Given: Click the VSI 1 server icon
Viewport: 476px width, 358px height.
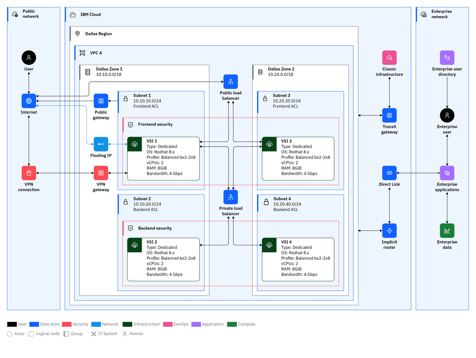Looking at the screenshot, I should pyautogui.click(x=135, y=144).
